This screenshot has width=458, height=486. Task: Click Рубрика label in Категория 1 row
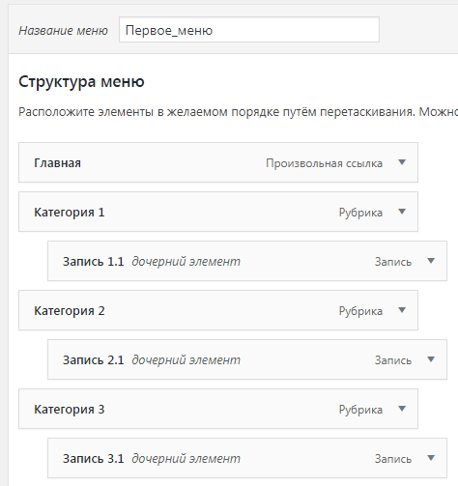tap(360, 213)
